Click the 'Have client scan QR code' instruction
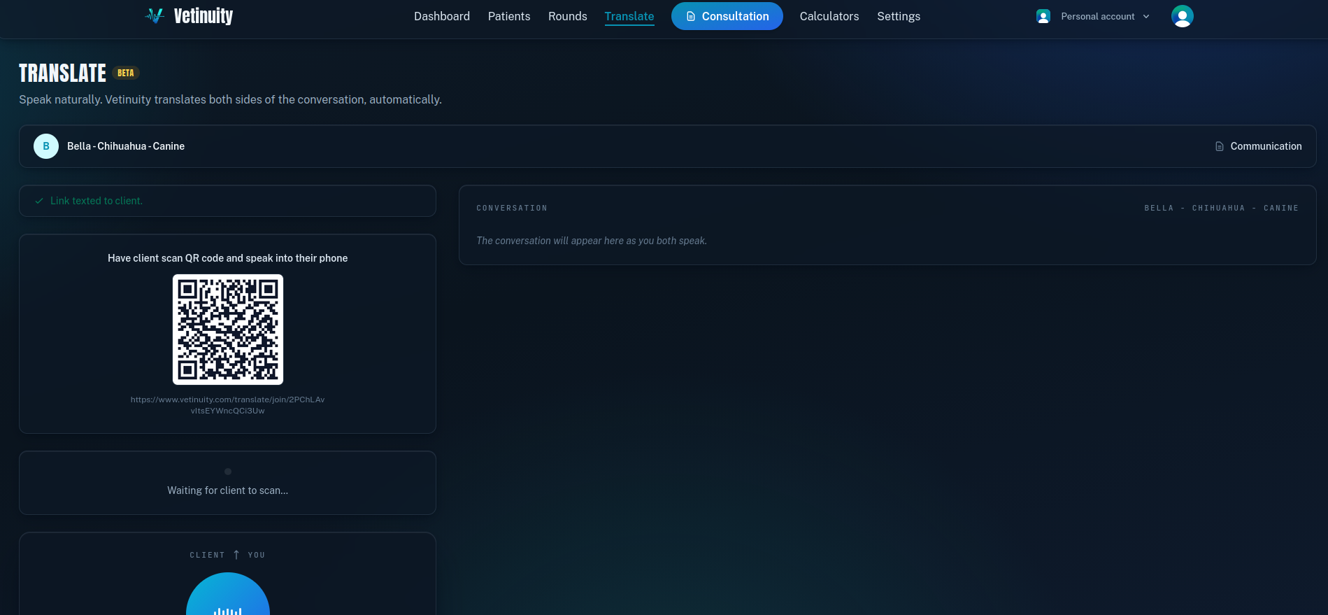 (228, 258)
